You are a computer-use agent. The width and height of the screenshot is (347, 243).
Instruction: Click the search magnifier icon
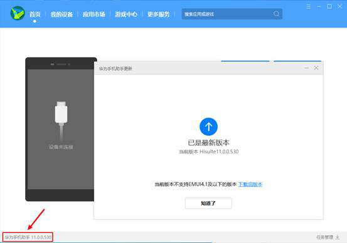pyautogui.click(x=276, y=14)
